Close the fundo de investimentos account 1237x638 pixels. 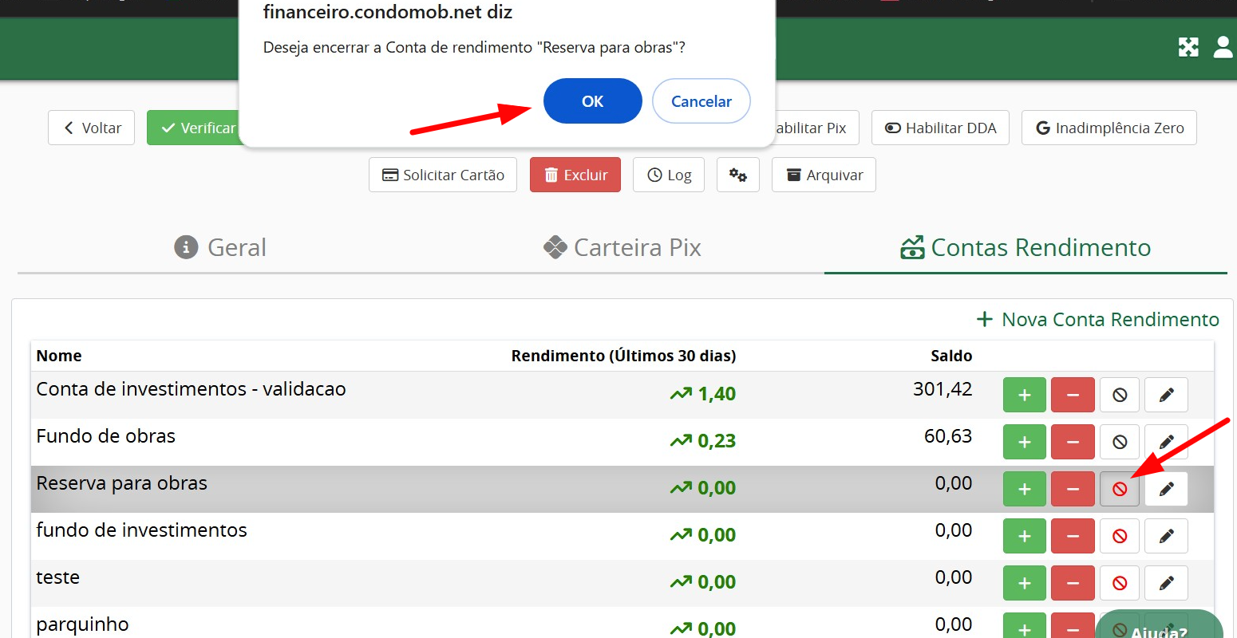coord(1119,536)
